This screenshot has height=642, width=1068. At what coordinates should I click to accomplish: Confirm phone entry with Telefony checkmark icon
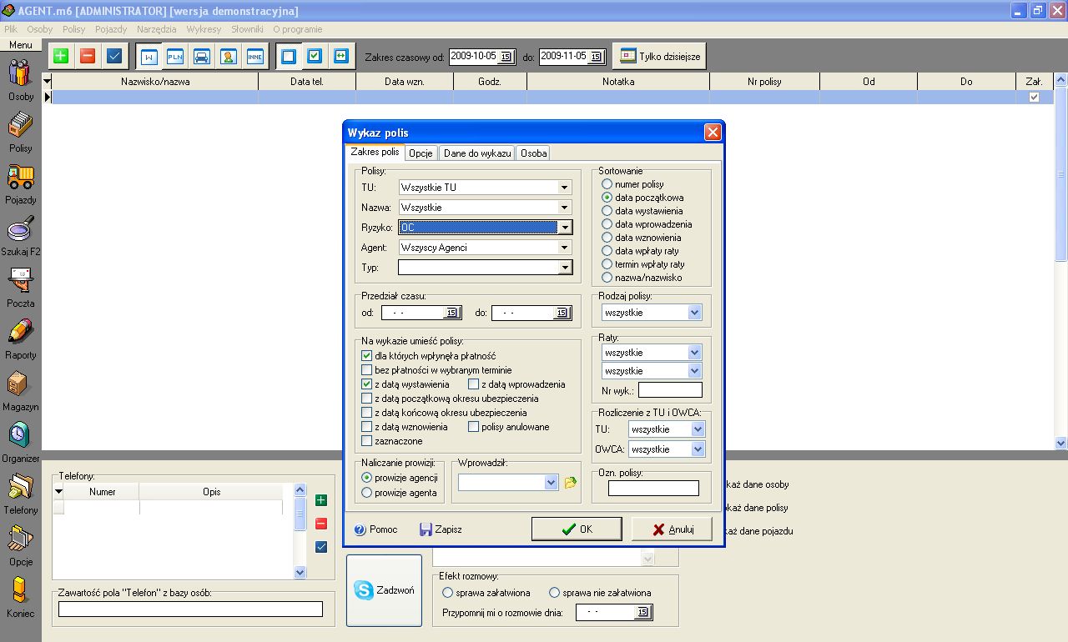click(x=321, y=547)
